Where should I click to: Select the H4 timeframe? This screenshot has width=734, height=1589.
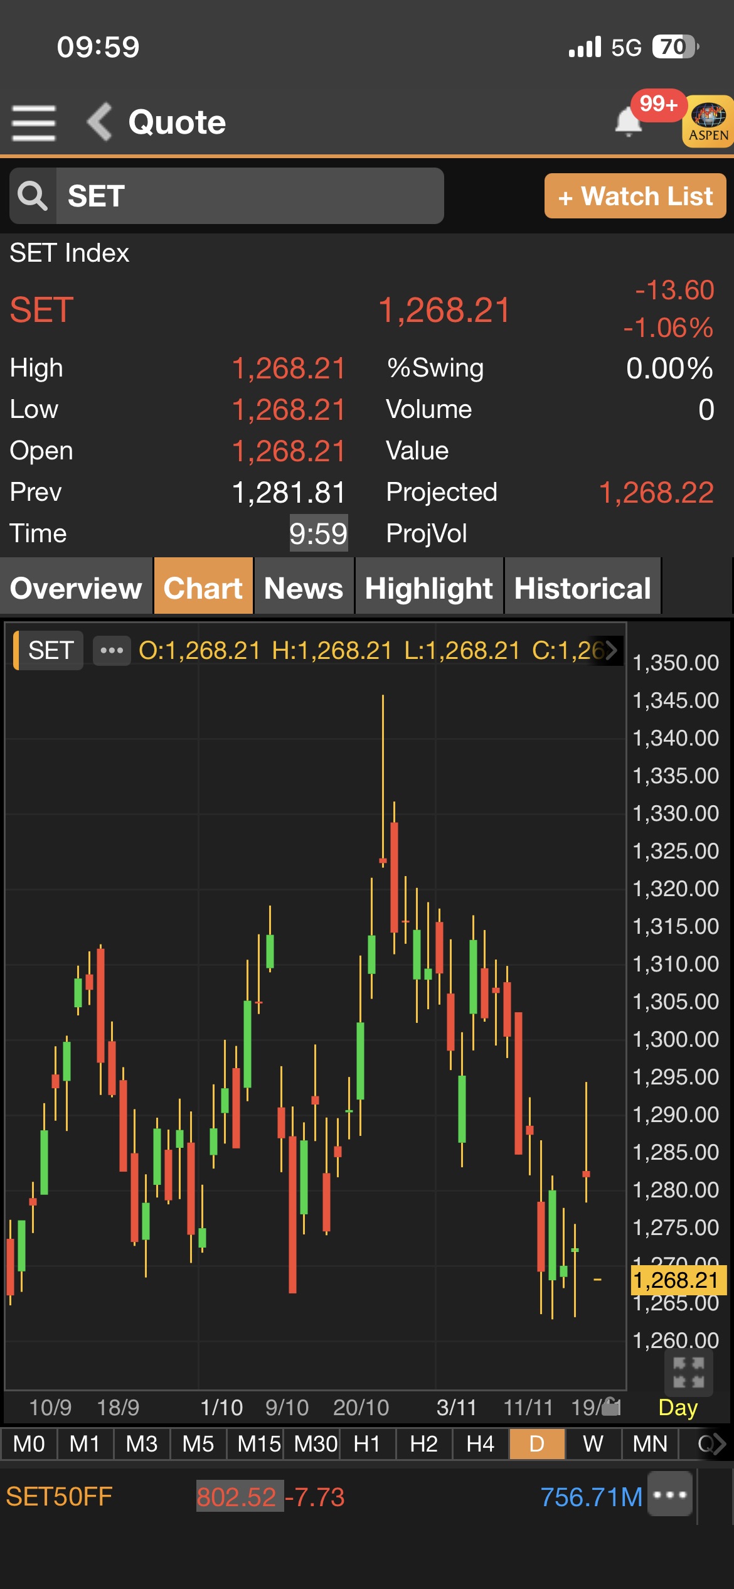point(481,1444)
